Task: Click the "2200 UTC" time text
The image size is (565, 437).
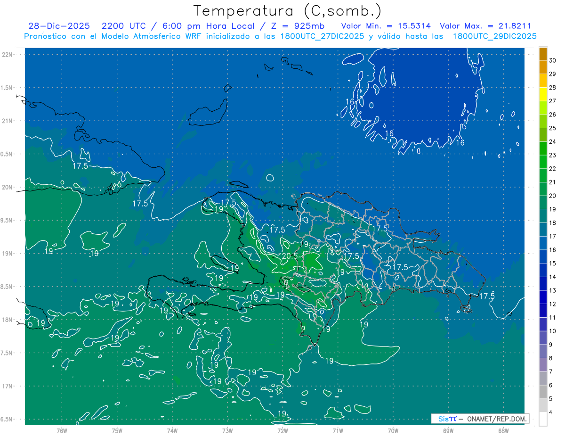Action: (124, 26)
